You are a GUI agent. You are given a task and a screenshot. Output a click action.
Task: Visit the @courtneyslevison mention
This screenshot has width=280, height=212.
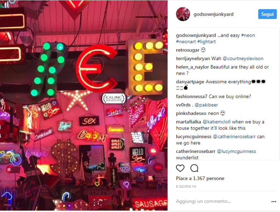point(243,59)
